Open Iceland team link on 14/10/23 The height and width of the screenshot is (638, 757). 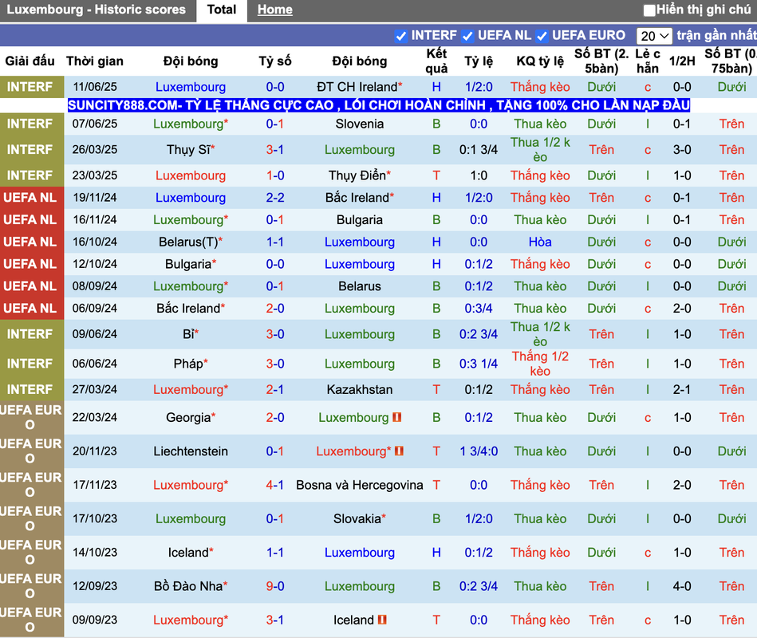(190, 552)
